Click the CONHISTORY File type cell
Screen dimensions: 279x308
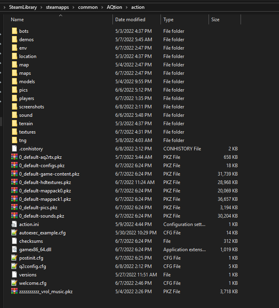click(x=182, y=149)
